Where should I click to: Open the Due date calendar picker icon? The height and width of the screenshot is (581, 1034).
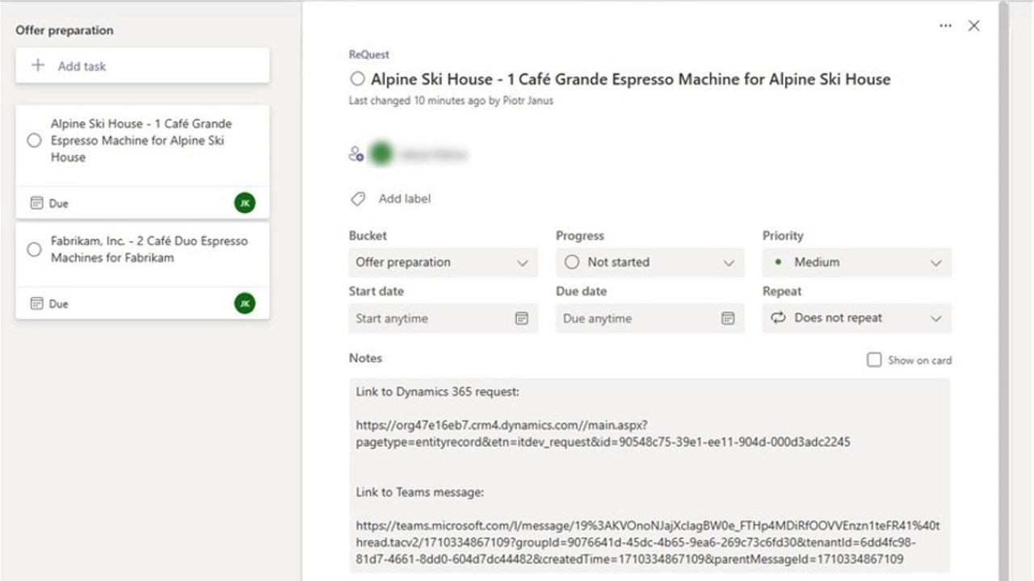click(728, 318)
